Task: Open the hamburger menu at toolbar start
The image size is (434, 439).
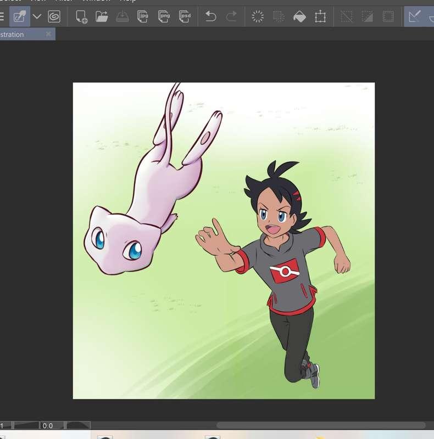Action: coord(2,16)
